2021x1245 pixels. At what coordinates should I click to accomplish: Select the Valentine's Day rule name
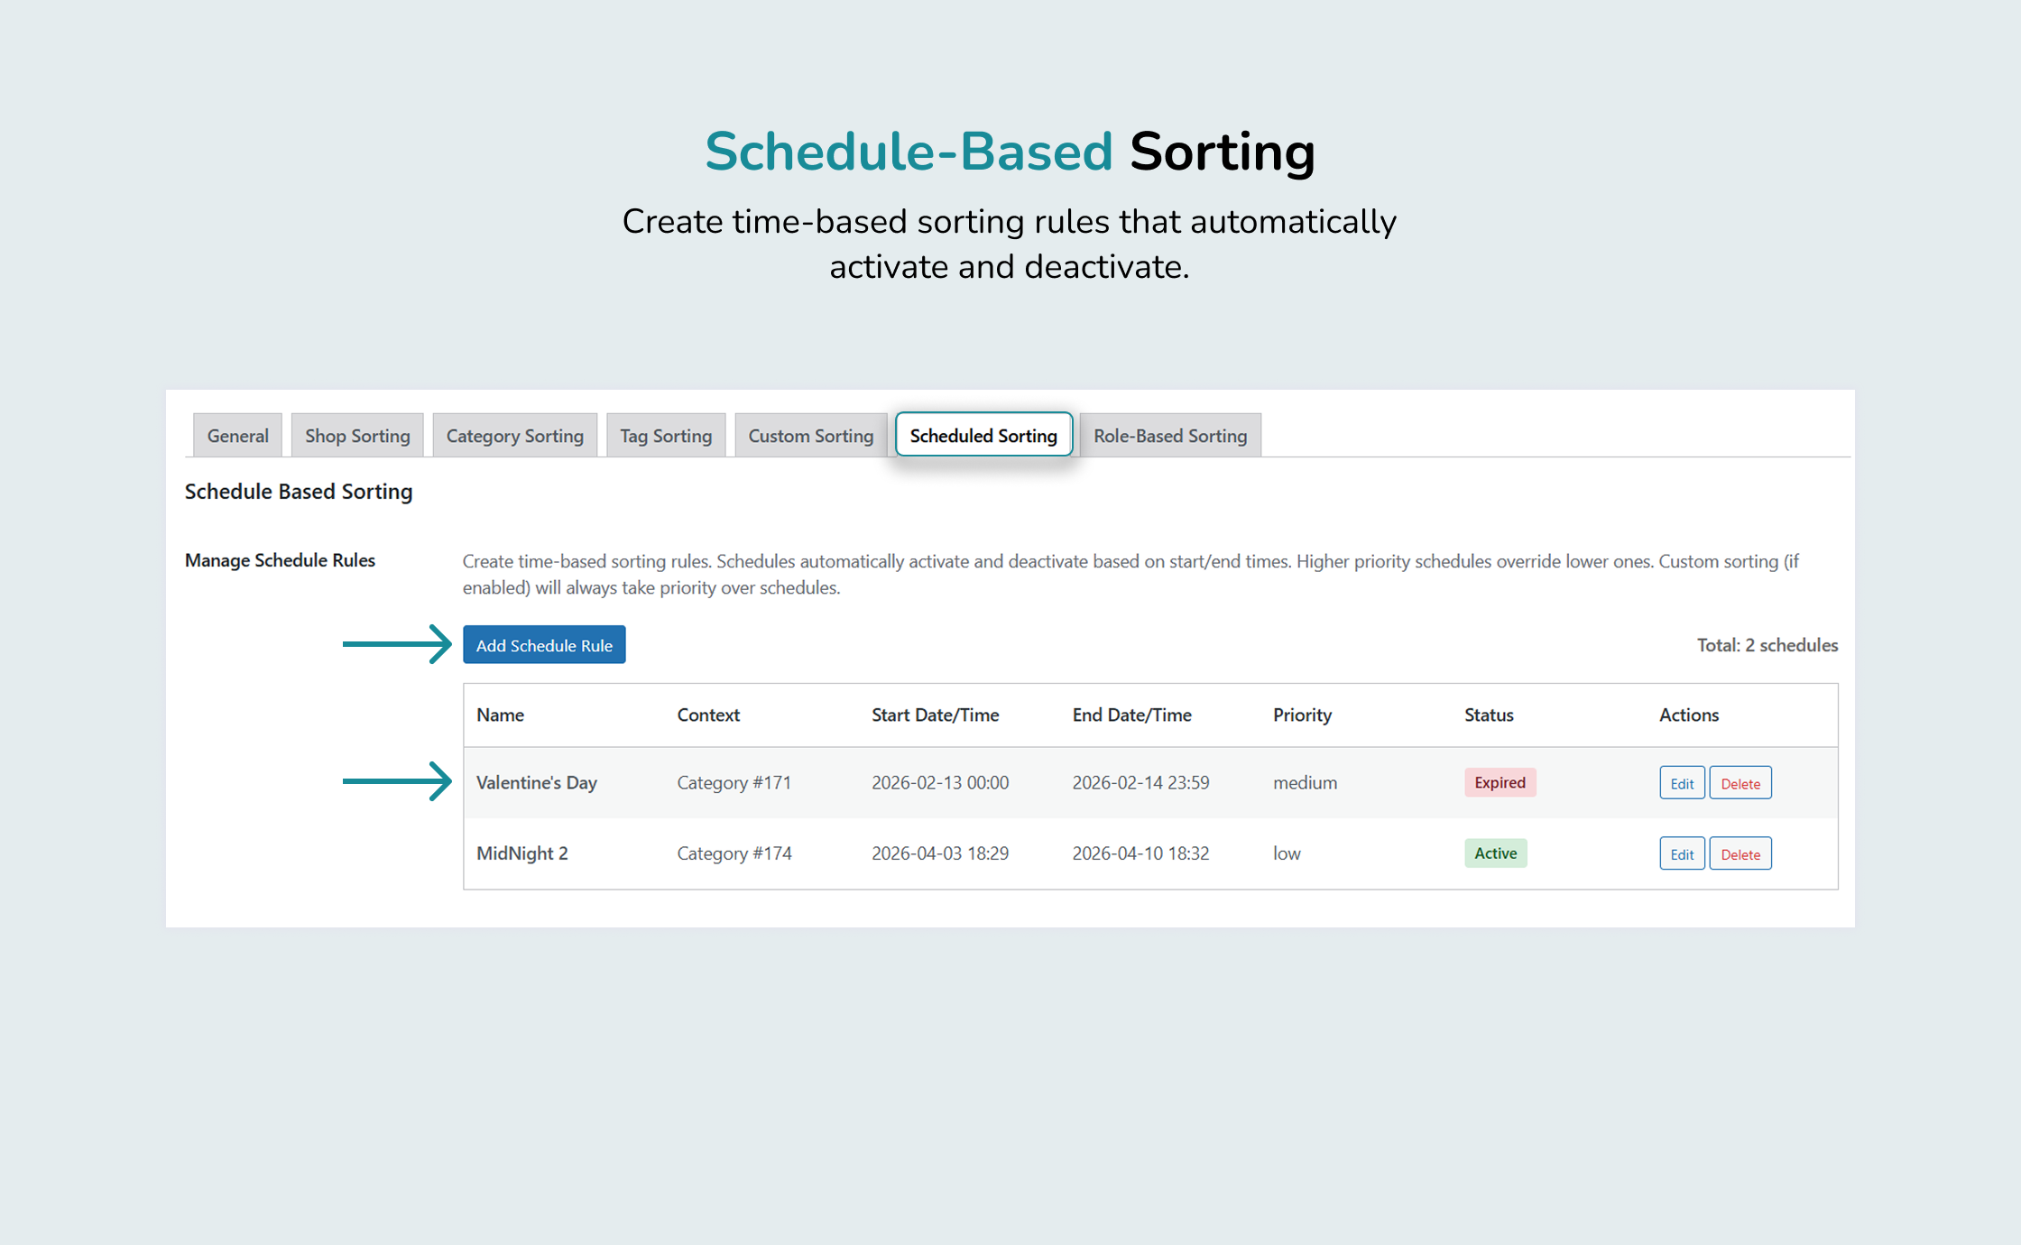(x=537, y=782)
